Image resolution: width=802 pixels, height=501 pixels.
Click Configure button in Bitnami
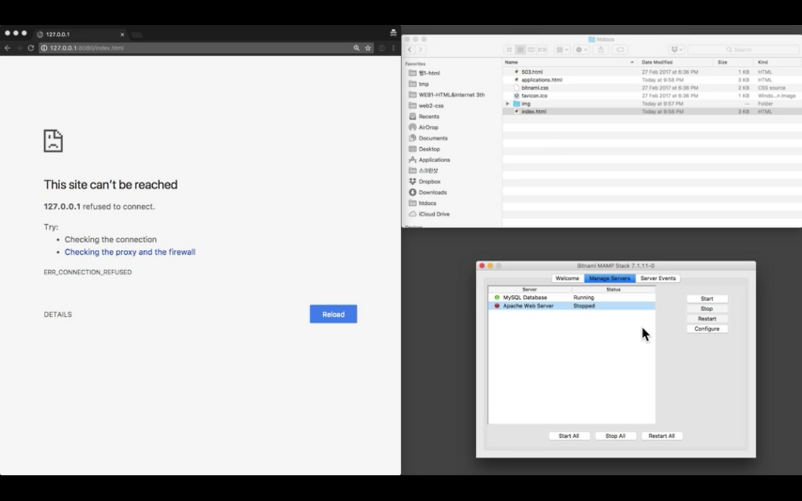pos(707,329)
